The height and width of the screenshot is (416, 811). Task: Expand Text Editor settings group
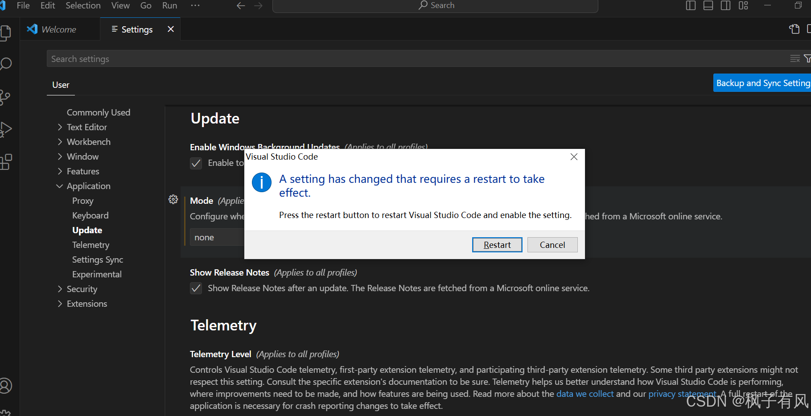coord(60,127)
